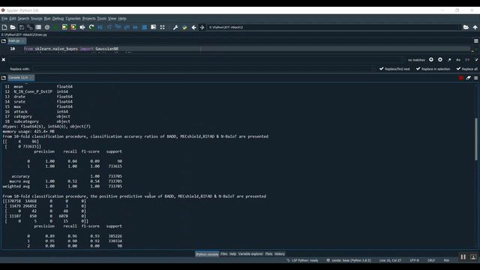The width and height of the screenshot is (480, 270).
Task: Click the Replace with input field
Action: point(203,69)
